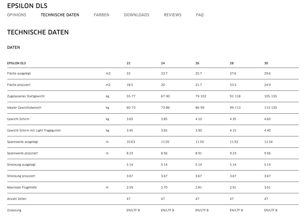Click the size 22 column header
308x220 pixels.
(129, 63)
